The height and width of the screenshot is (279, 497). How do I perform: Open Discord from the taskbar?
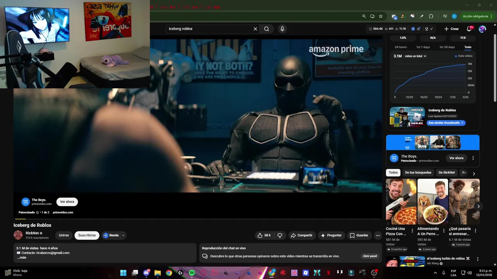146,273
